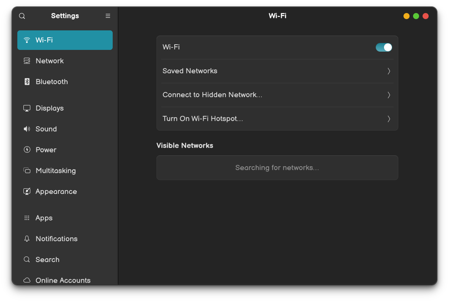This screenshot has width=449, height=302.
Task: Click the Displays monitor icon
Action: pyautogui.click(x=27, y=108)
